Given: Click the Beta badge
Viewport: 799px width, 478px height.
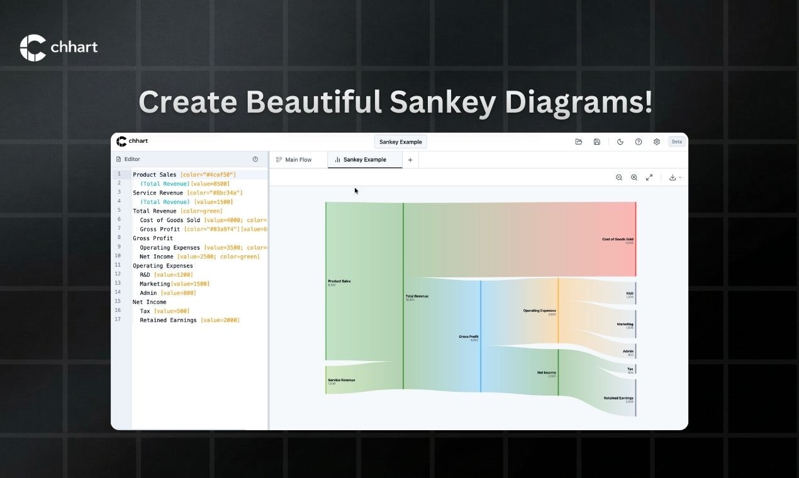Looking at the screenshot, I should (x=677, y=141).
